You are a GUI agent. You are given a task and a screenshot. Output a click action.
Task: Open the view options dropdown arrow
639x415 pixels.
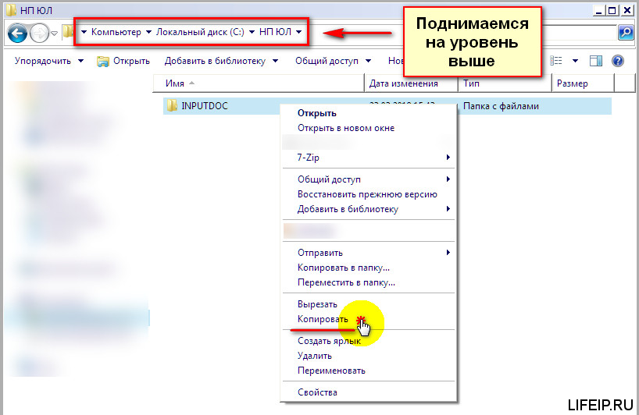575,61
